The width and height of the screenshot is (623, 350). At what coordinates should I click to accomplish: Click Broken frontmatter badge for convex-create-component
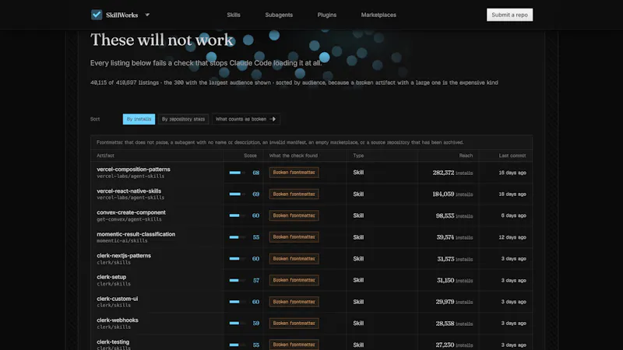294,215
